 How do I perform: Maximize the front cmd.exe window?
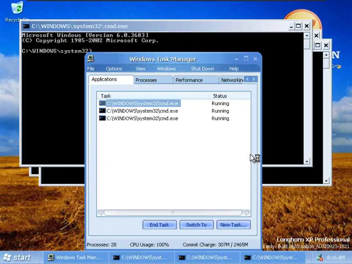(x=298, y=26)
